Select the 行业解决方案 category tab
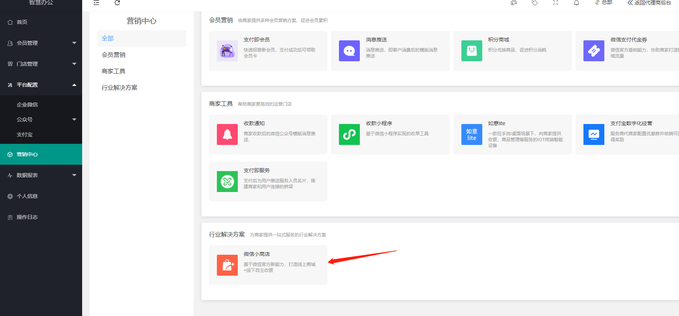The height and width of the screenshot is (316, 679). pyautogui.click(x=141, y=88)
